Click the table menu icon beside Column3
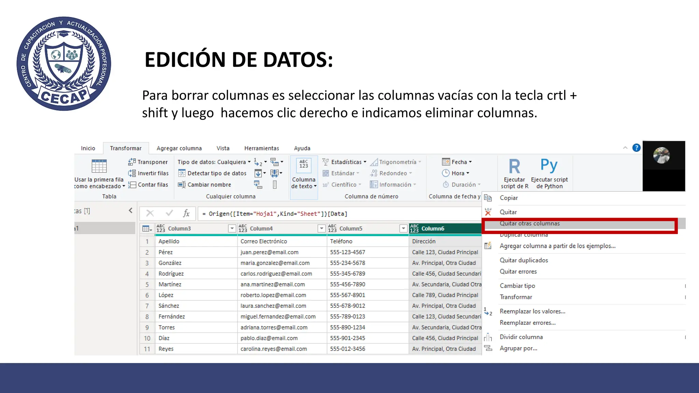 147,229
